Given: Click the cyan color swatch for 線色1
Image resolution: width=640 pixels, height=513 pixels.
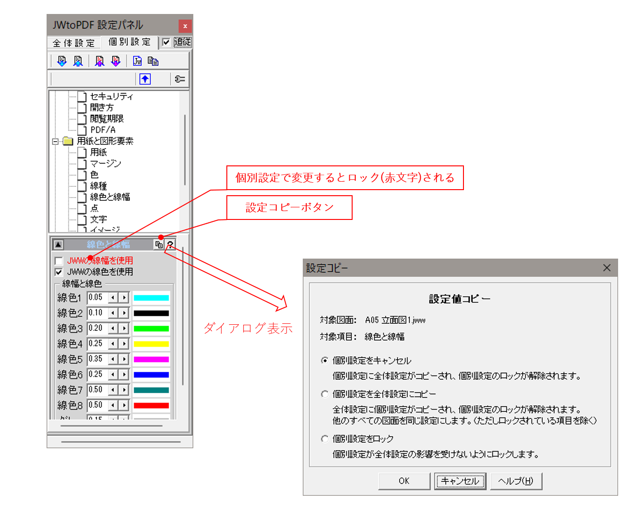Looking at the screenshot, I should (x=151, y=297).
